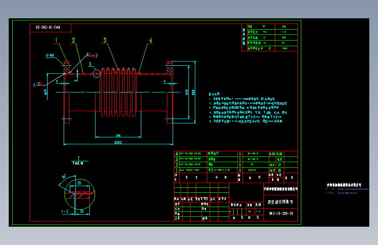Click the technical requirements heading
The width and height of the screenshot is (378, 245).
point(215,94)
